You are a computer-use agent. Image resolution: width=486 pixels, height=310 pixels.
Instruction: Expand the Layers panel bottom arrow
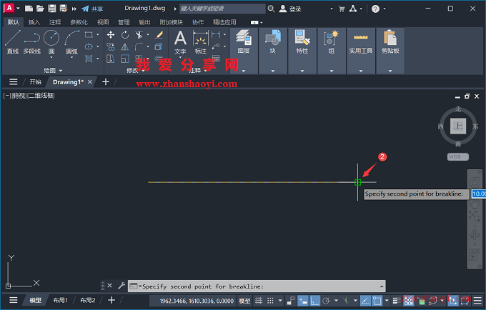pos(244,71)
